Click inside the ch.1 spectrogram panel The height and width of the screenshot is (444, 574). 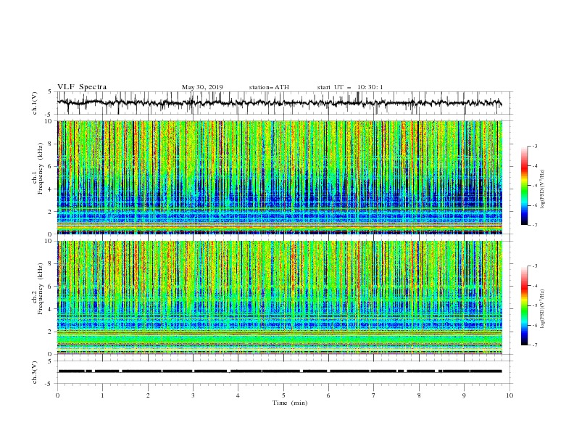280,177
